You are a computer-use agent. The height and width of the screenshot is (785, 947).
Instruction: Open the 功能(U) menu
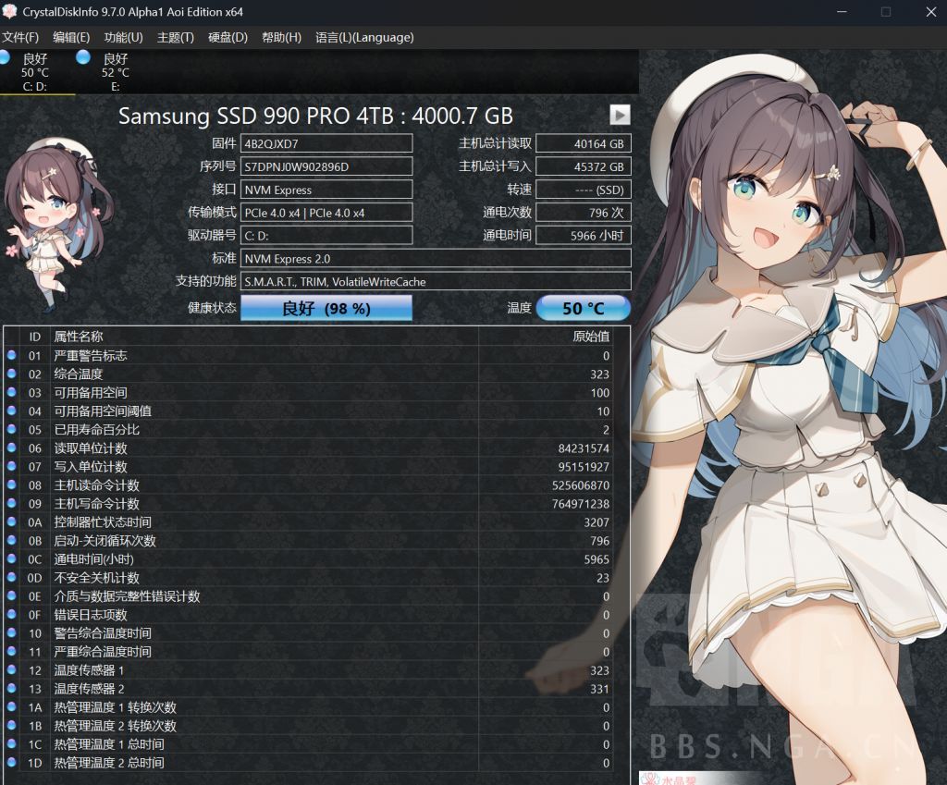coord(123,38)
